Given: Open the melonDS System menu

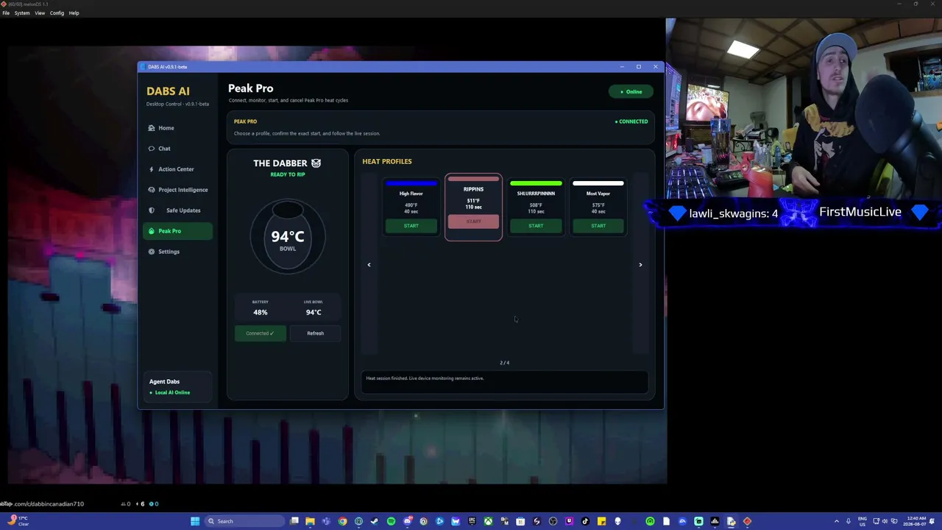Looking at the screenshot, I should pyautogui.click(x=22, y=13).
